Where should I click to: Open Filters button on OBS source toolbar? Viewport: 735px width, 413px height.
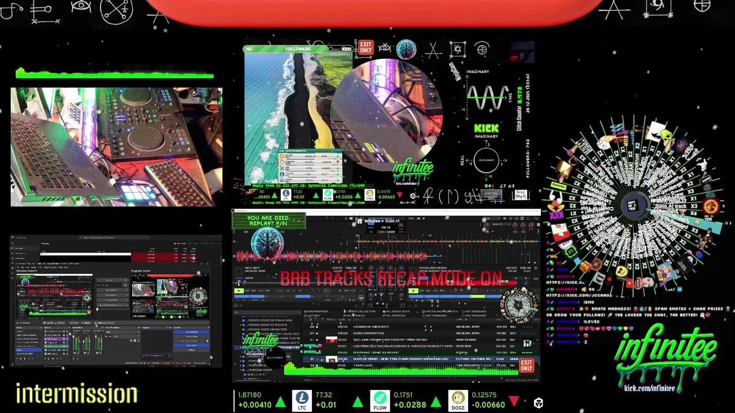coord(61,323)
